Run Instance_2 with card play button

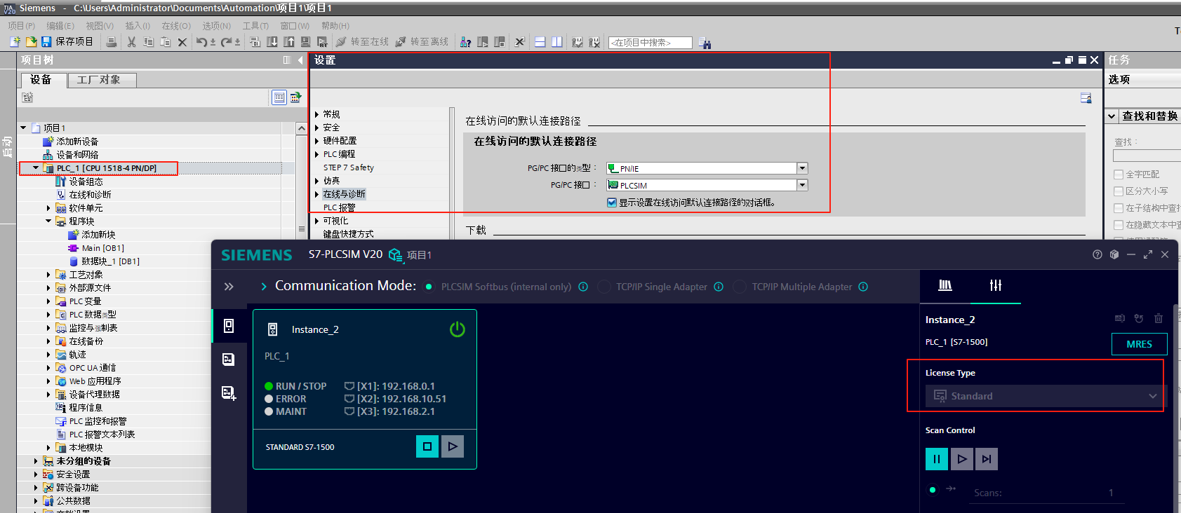pos(453,446)
